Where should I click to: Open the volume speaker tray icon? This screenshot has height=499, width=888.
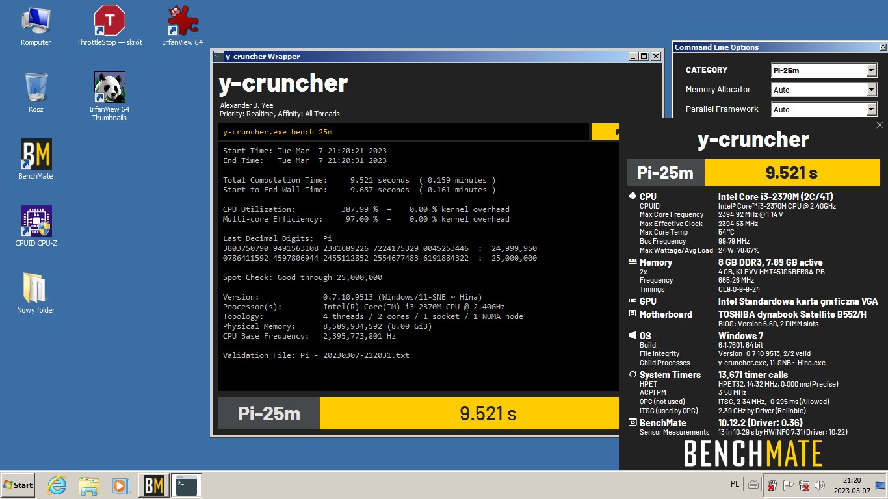click(820, 485)
